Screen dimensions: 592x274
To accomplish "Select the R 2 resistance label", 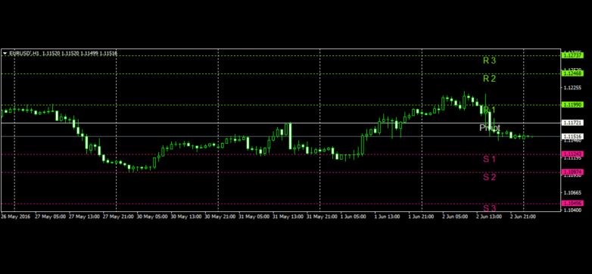I will [x=489, y=79].
